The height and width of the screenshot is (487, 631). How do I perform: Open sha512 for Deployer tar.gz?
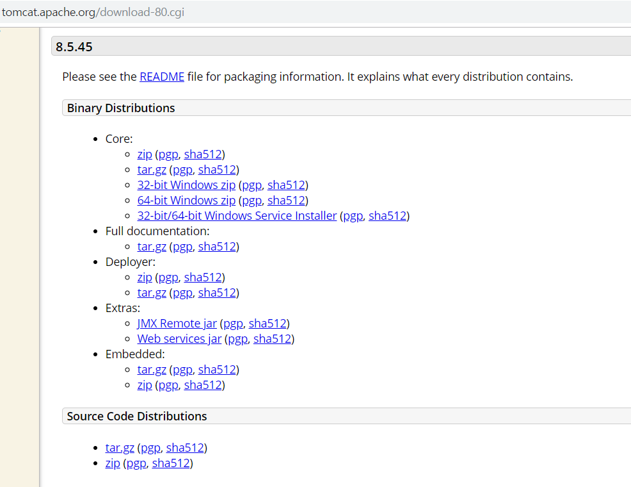pos(217,292)
